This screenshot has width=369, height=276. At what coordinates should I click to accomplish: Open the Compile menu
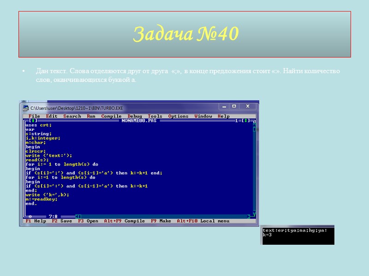pos(111,116)
